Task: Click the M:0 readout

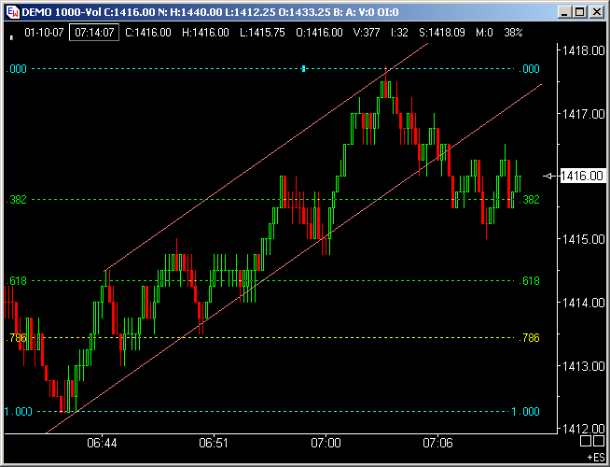Action: (484, 33)
